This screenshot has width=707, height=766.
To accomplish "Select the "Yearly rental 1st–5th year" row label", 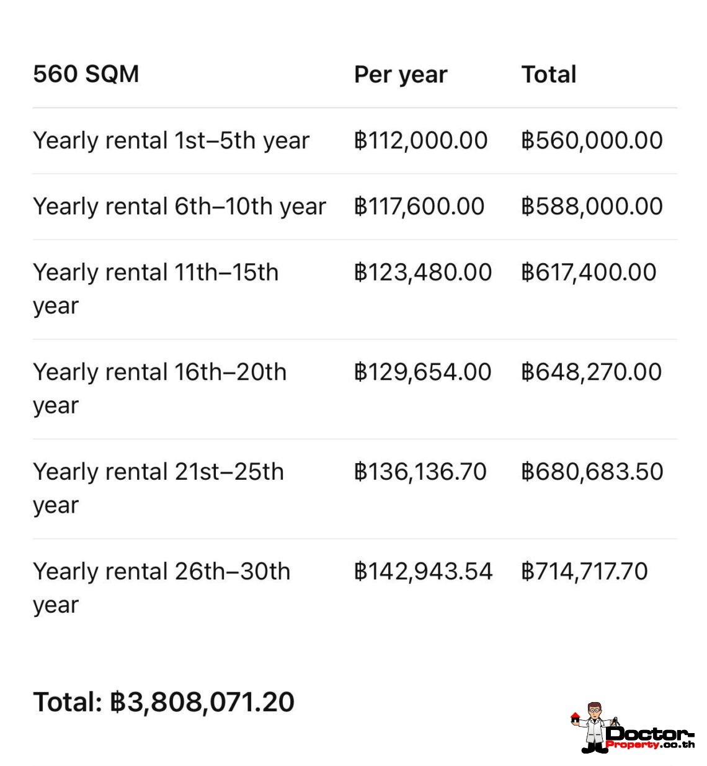I will pyautogui.click(x=171, y=140).
